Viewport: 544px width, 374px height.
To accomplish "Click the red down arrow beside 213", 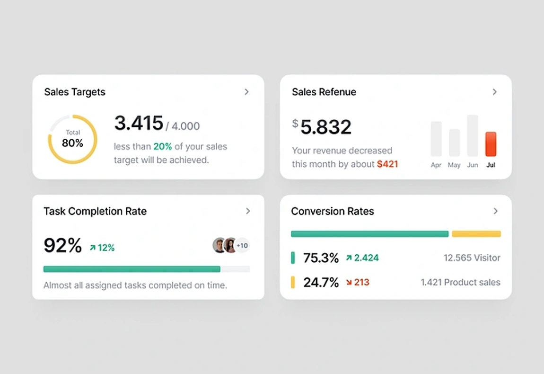I will pyautogui.click(x=349, y=283).
